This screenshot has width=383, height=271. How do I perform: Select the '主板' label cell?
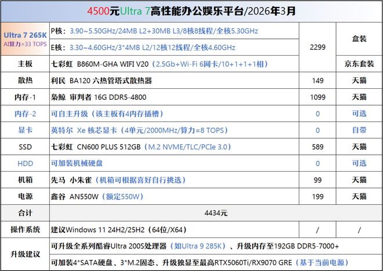pyautogui.click(x=25, y=64)
